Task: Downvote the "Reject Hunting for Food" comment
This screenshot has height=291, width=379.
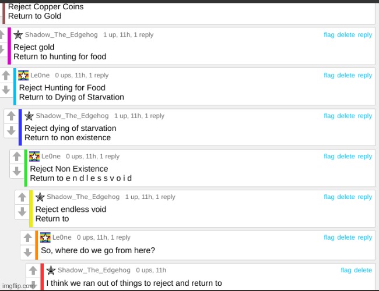Action: point(6,90)
